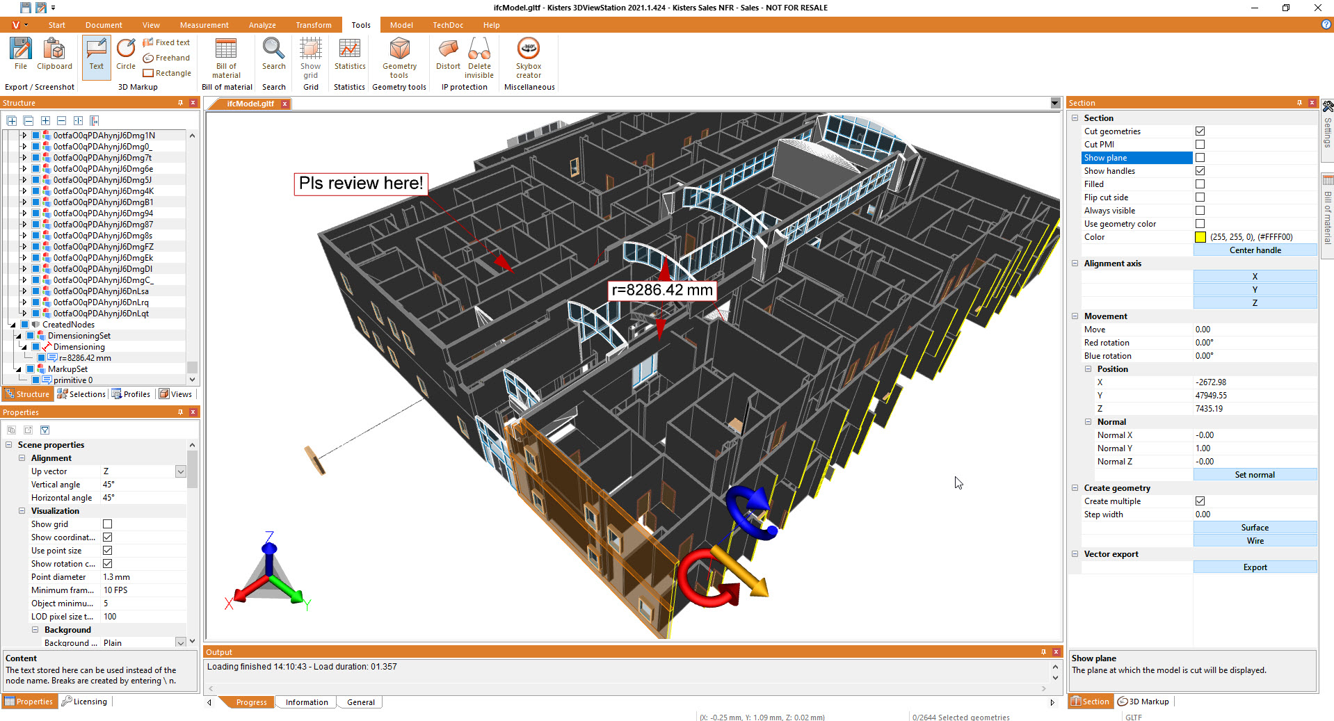This screenshot has width=1334, height=721.
Task: Enable Flip cut side checkbox
Action: (x=1200, y=197)
